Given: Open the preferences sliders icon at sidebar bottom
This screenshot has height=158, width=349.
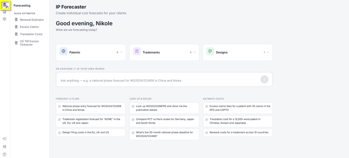Looking at the screenshot, I should [4, 147].
